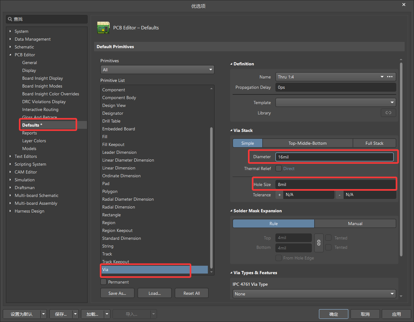Open Board Insight Display item

(x=43, y=78)
